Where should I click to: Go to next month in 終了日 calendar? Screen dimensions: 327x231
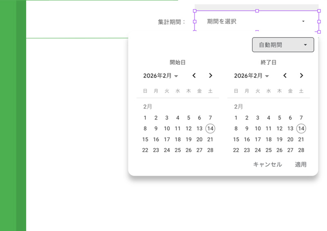click(x=301, y=76)
